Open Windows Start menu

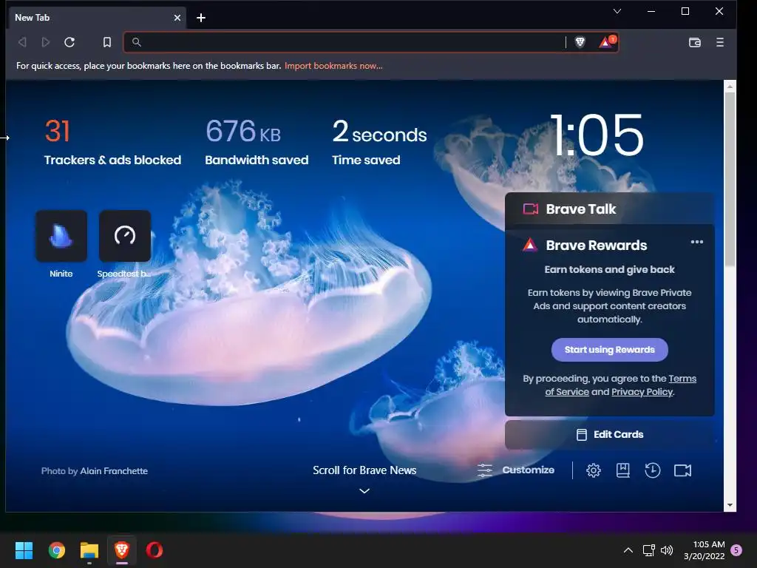coord(24,550)
